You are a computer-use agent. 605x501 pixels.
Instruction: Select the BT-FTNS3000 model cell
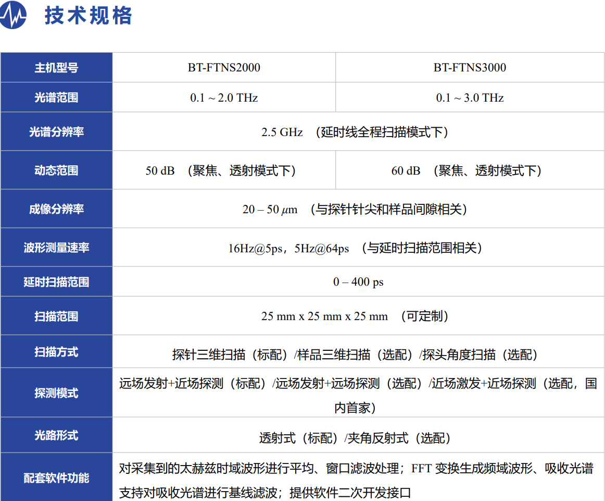coord(470,68)
